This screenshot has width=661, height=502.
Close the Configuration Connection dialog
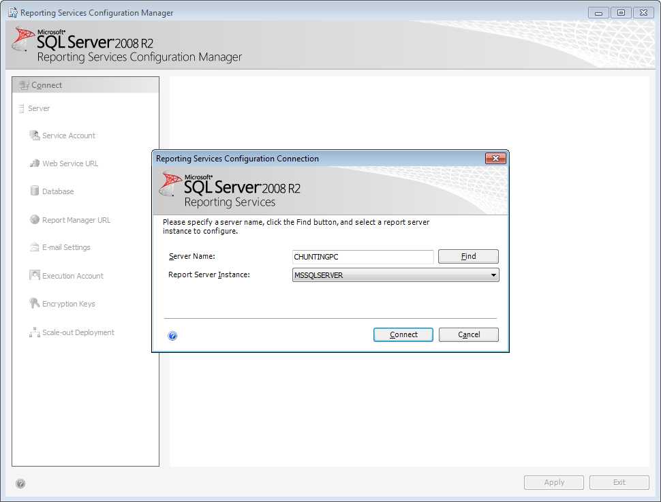[496, 159]
